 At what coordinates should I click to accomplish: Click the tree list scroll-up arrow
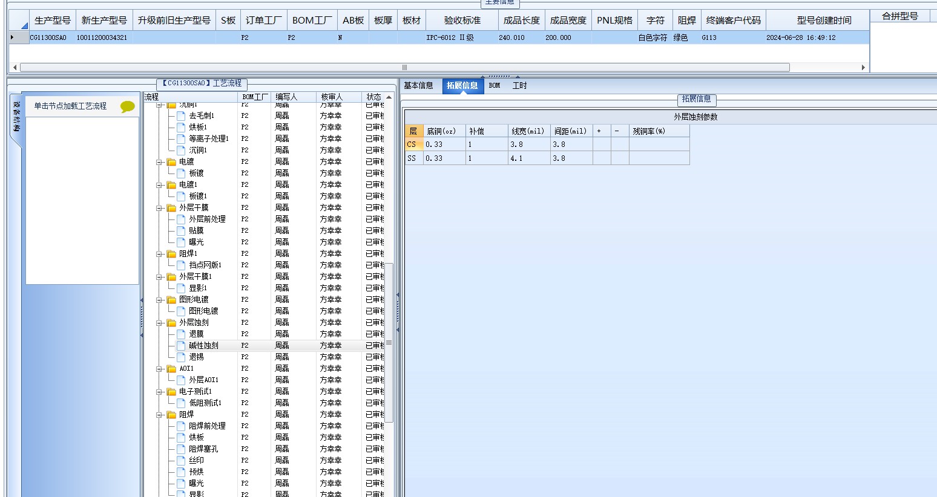coord(389,97)
